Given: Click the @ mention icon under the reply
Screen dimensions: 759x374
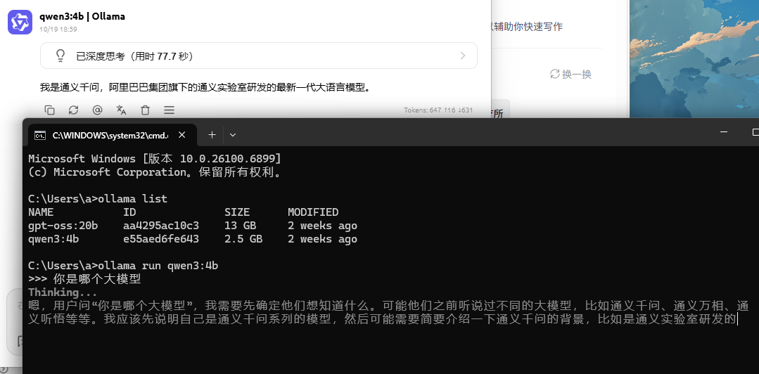Looking at the screenshot, I should coord(97,110).
